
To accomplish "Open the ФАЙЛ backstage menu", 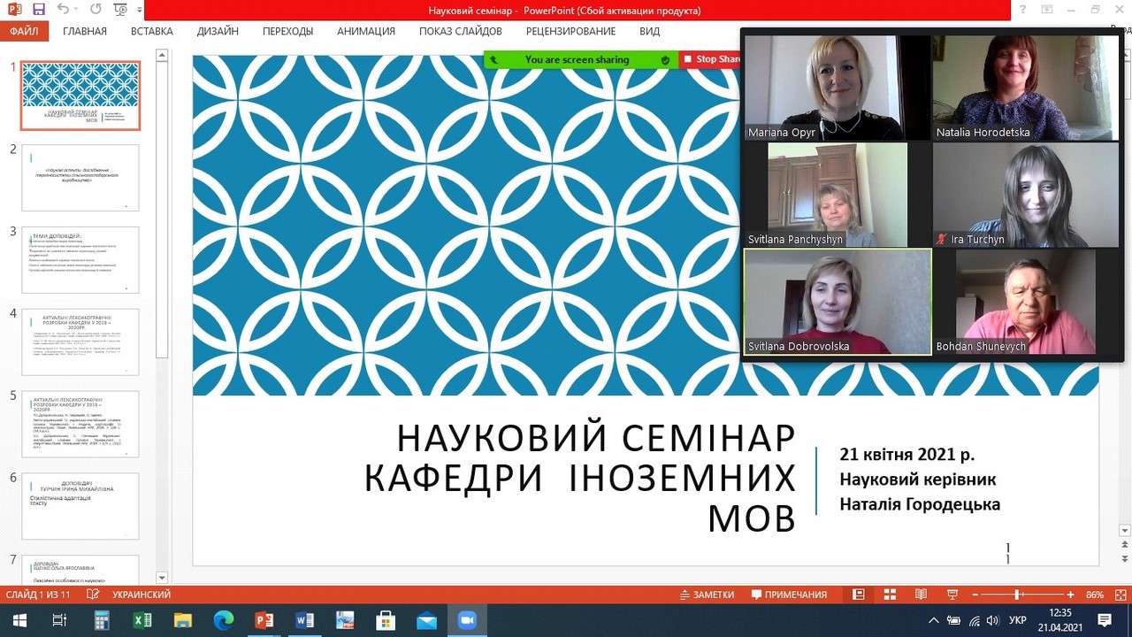I will tap(24, 31).
